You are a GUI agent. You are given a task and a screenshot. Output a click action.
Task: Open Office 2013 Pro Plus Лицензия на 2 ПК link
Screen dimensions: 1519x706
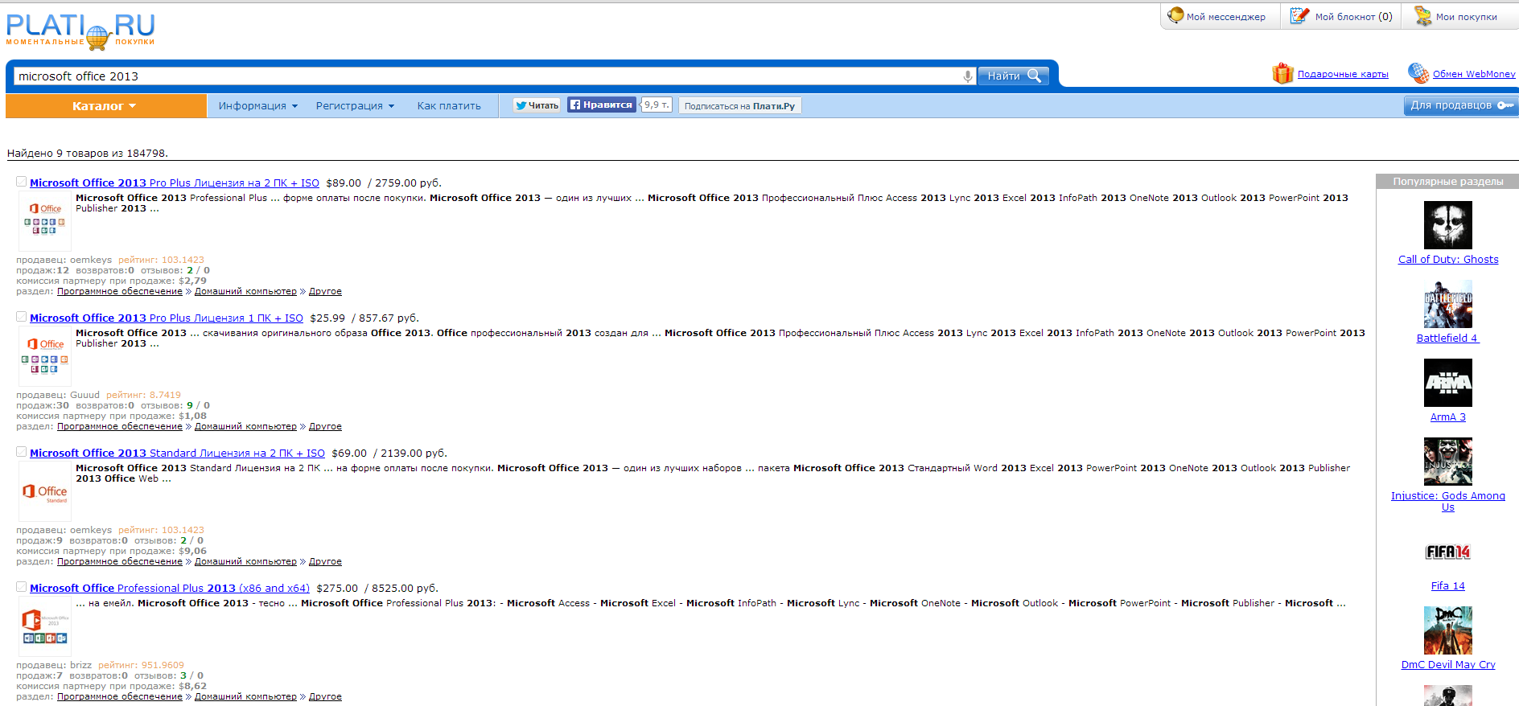175,183
